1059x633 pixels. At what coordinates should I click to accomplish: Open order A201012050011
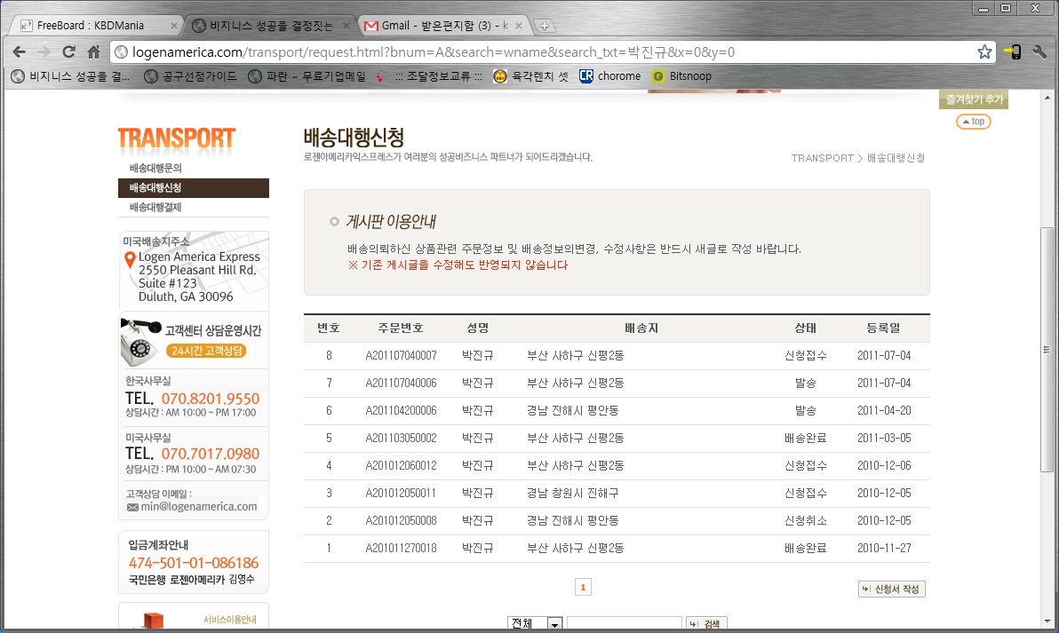click(x=402, y=494)
